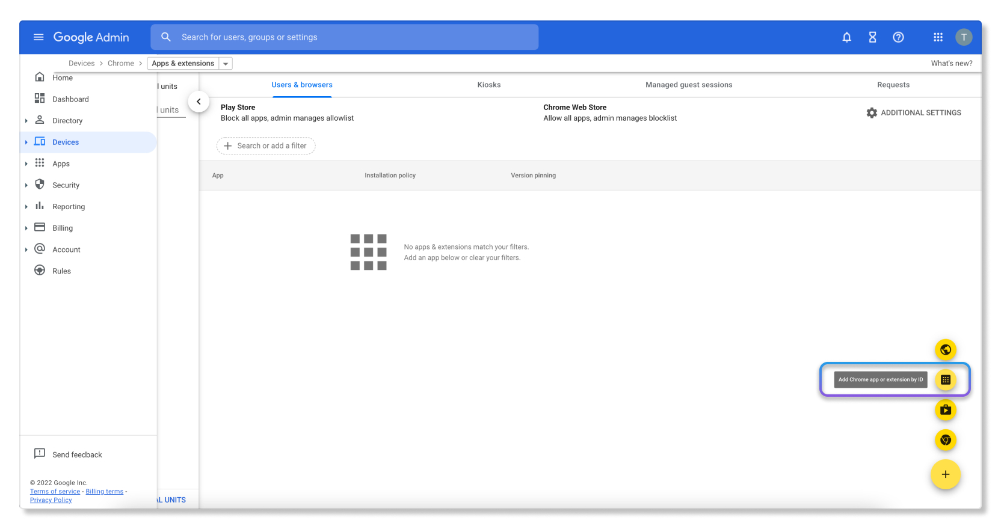Click the Directory person icon

coord(40,120)
